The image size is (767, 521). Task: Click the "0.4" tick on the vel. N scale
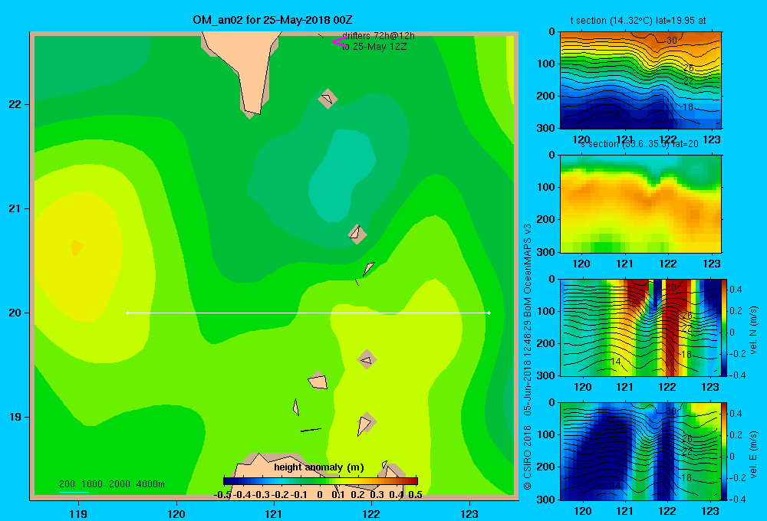tap(736, 290)
